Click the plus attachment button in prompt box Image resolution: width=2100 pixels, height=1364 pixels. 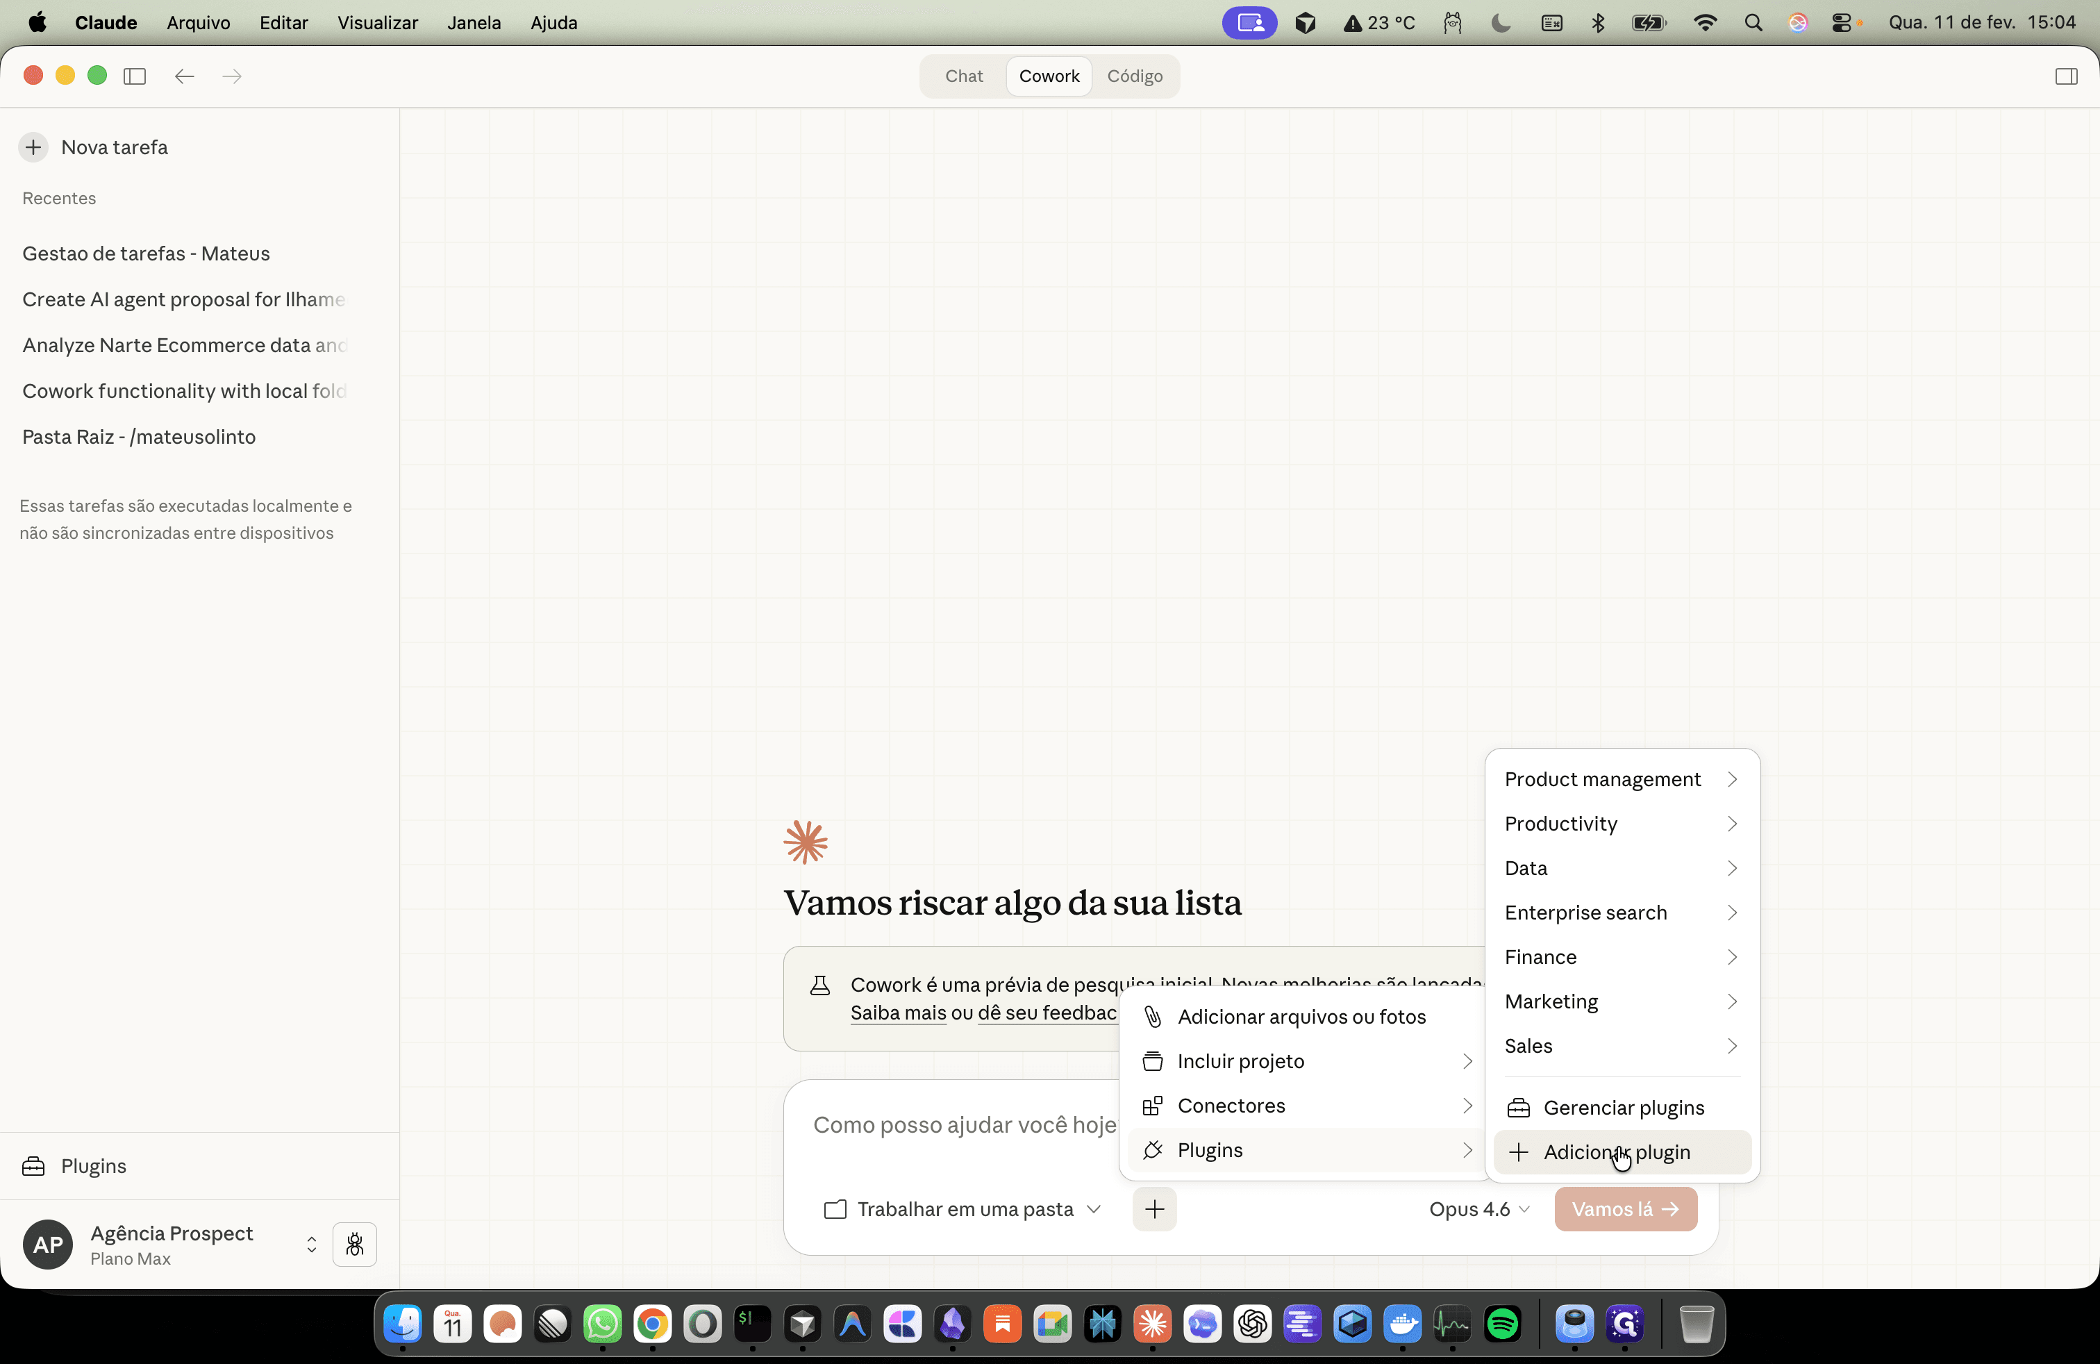1154,1208
